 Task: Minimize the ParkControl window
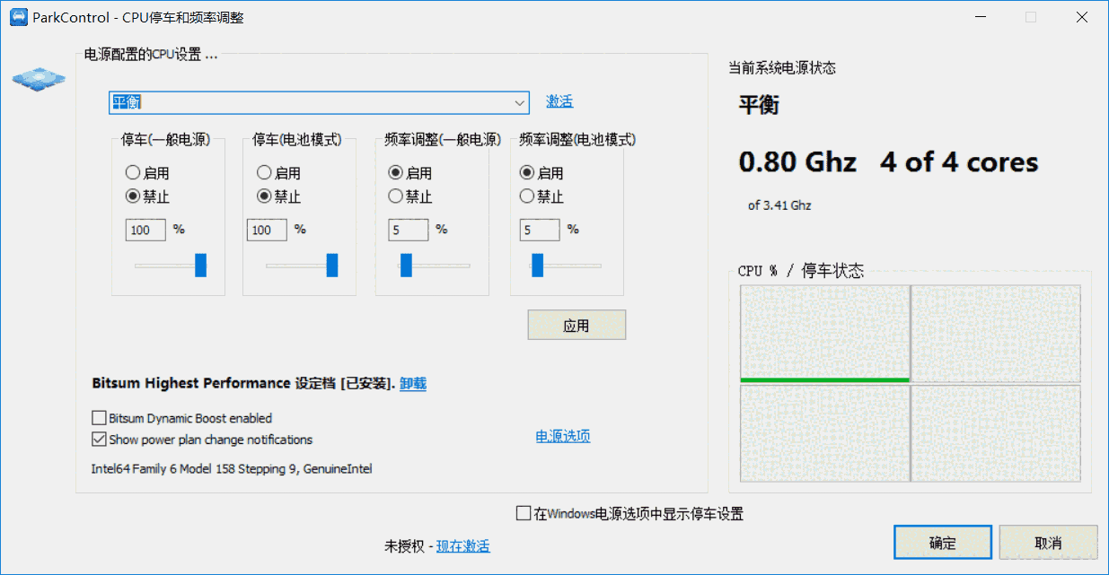[x=980, y=17]
